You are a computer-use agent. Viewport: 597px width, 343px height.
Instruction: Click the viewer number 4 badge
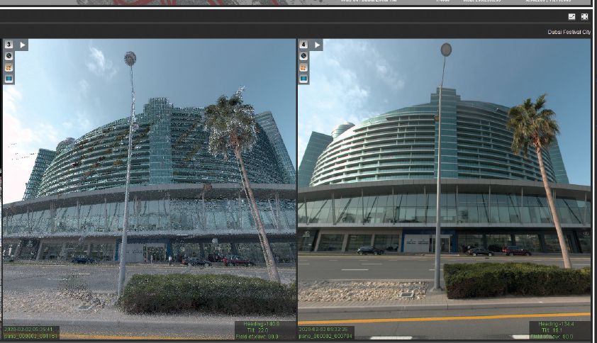303,45
